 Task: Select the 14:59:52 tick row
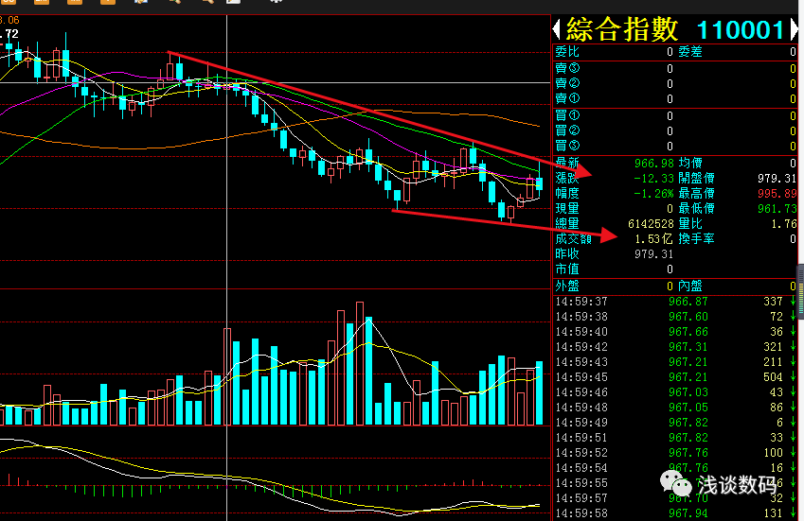[675, 452]
